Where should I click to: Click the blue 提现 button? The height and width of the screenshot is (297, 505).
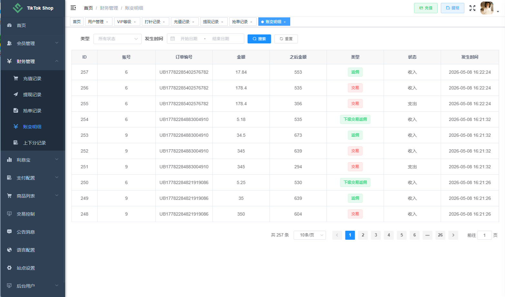click(x=452, y=8)
